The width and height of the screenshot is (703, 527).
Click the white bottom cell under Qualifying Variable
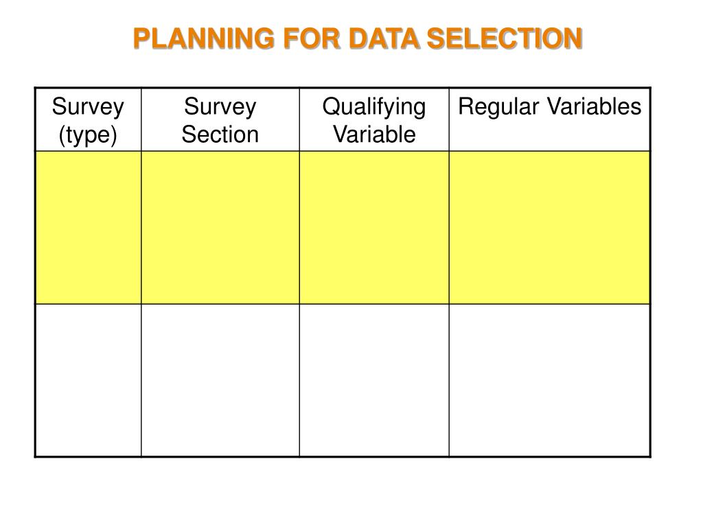pos(374,380)
